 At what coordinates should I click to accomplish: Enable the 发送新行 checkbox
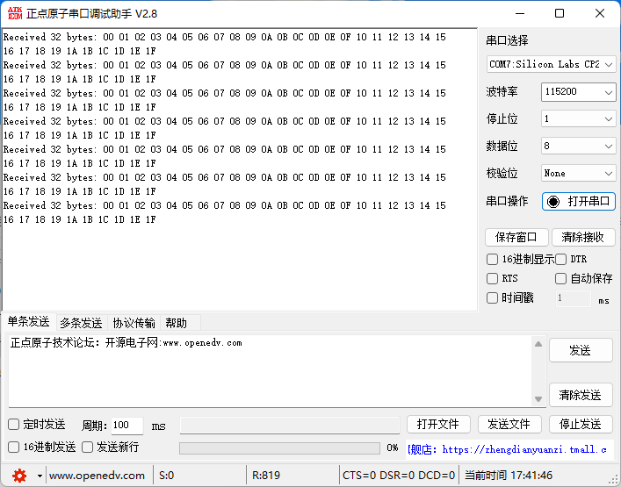(x=87, y=447)
